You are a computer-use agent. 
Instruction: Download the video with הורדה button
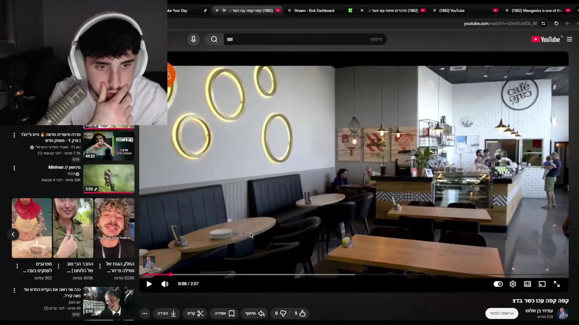[166, 313]
